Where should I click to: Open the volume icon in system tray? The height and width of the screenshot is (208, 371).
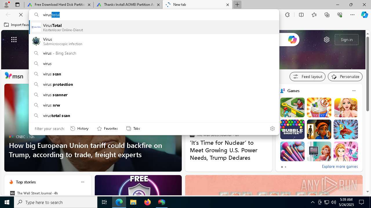coord(333,202)
